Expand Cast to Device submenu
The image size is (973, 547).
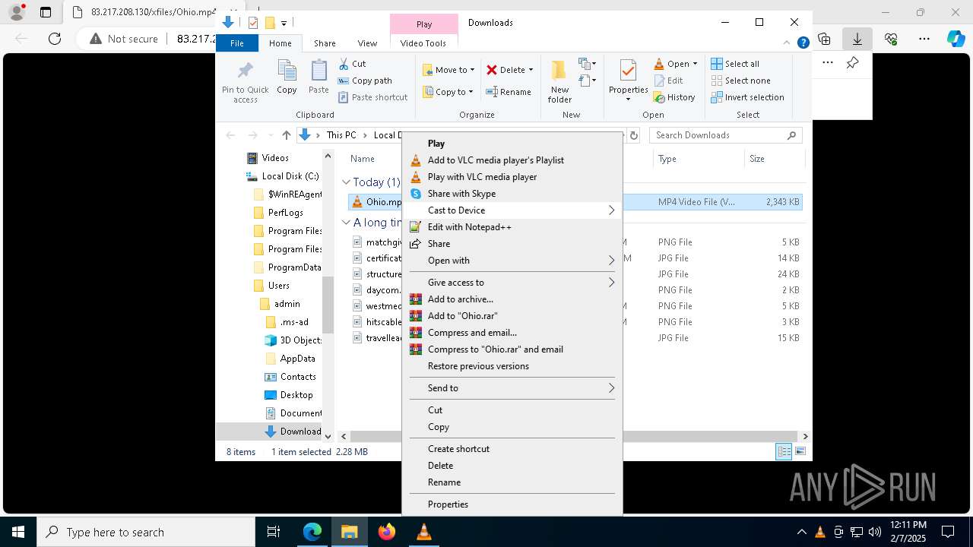pyautogui.click(x=512, y=210)
